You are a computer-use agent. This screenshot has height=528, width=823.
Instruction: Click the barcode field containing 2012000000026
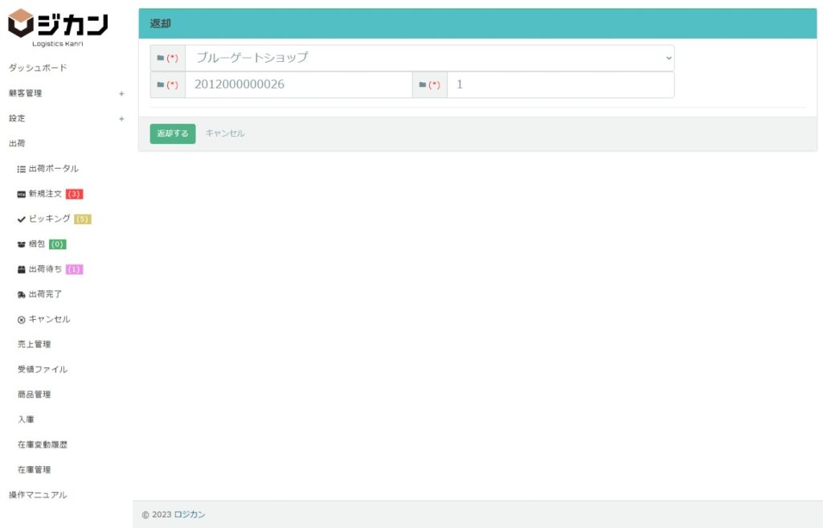[x=298, y=84]
